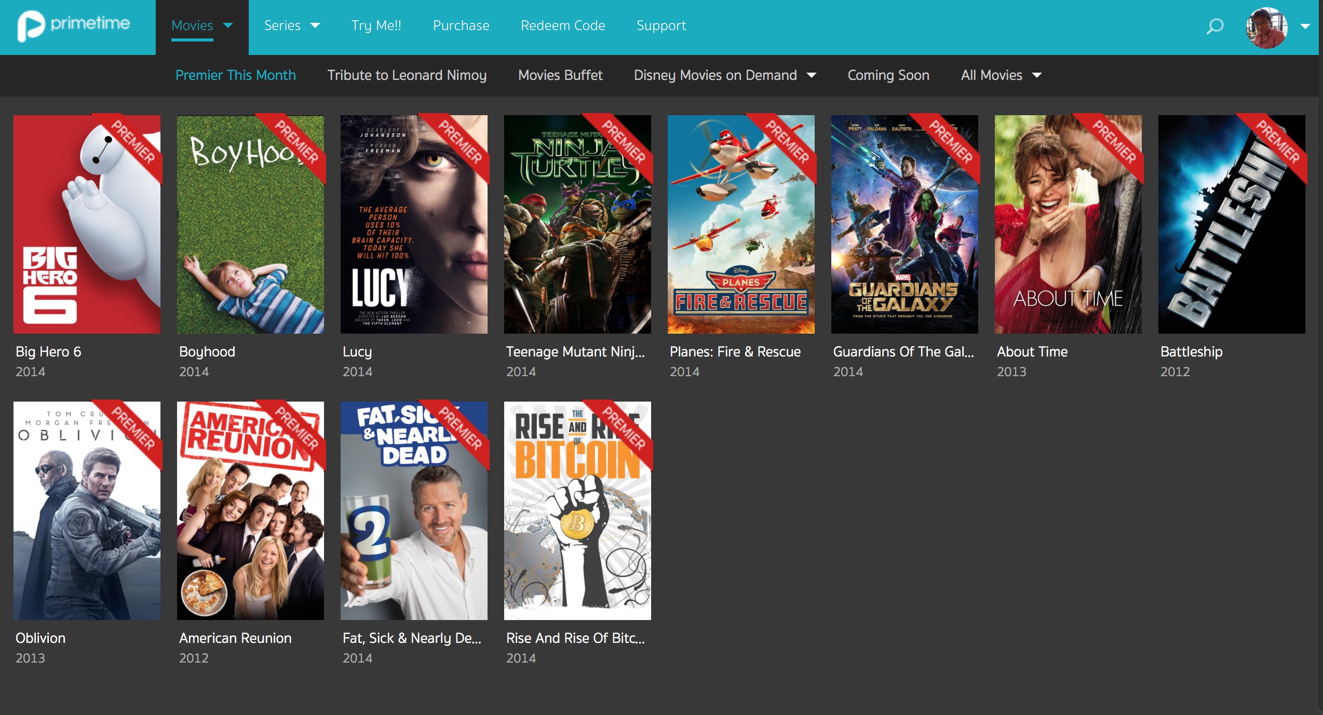Expand the Movies dropdown arrow
This screenshot has height=715, width=1323.
coord(228,25)
